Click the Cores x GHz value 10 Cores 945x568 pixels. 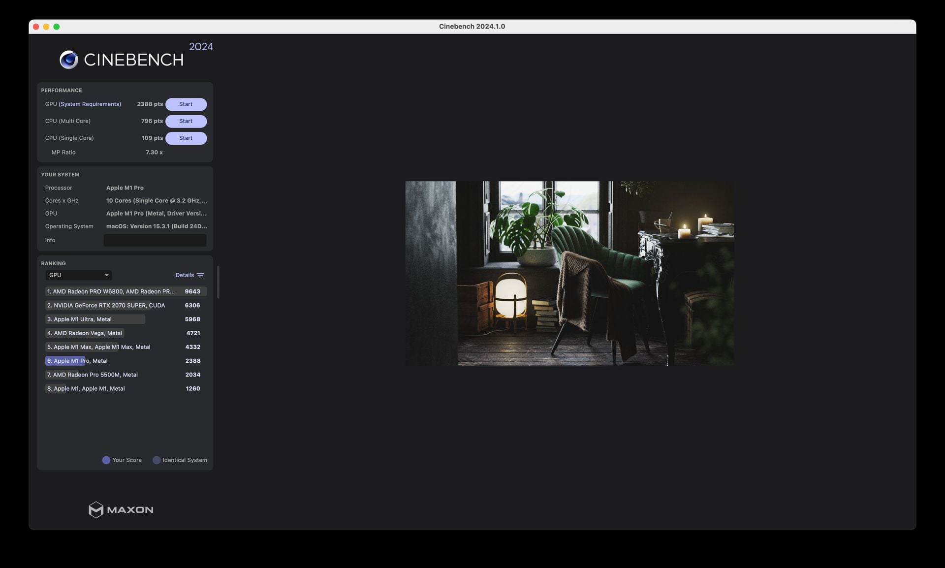(x=157, y=201)
